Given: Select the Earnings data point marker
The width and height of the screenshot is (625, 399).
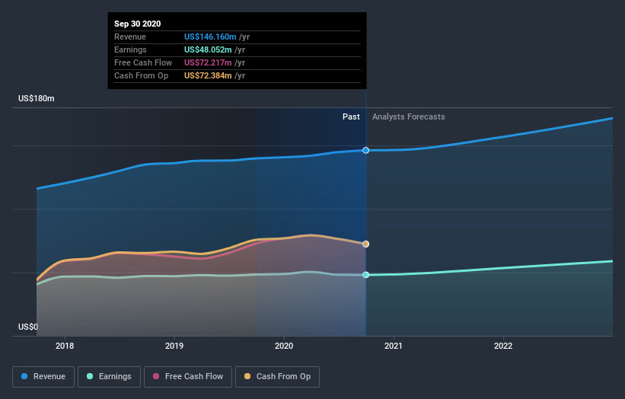Looking at the screenshot, I should coord(365,275).
